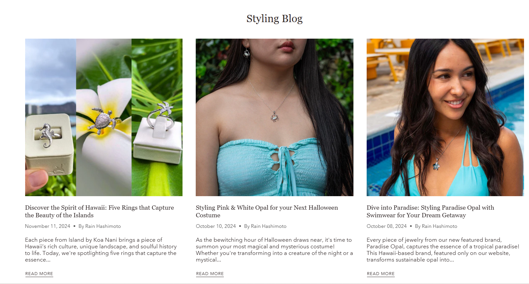The image size is (529, 284).
Task: Open 'Dive into Paradise' article title
Action: pos(430,211)
